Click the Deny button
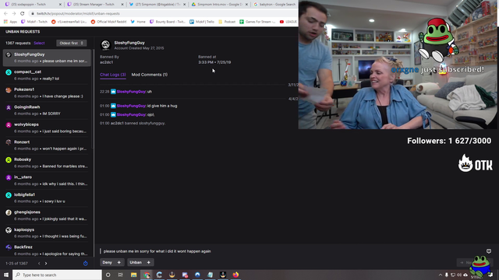Screen dimensions: 499x280 click(x=111, y=262)
